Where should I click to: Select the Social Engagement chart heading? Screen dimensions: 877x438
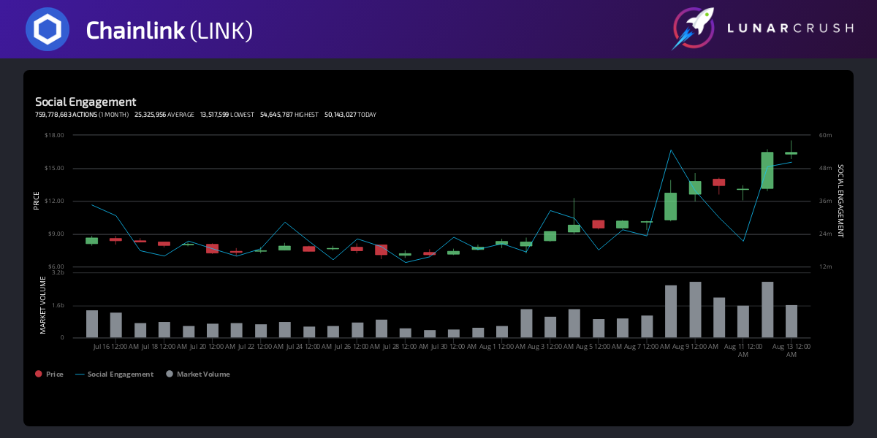click(86, 102)
